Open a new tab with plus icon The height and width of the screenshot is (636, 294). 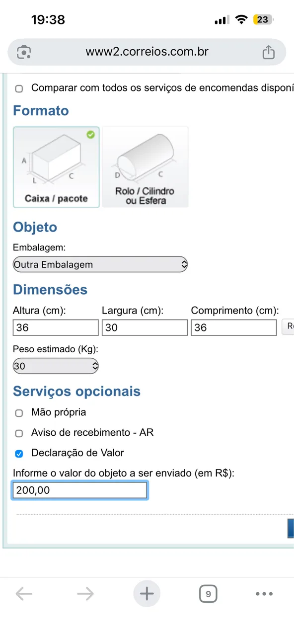click(x=147, y=593)
